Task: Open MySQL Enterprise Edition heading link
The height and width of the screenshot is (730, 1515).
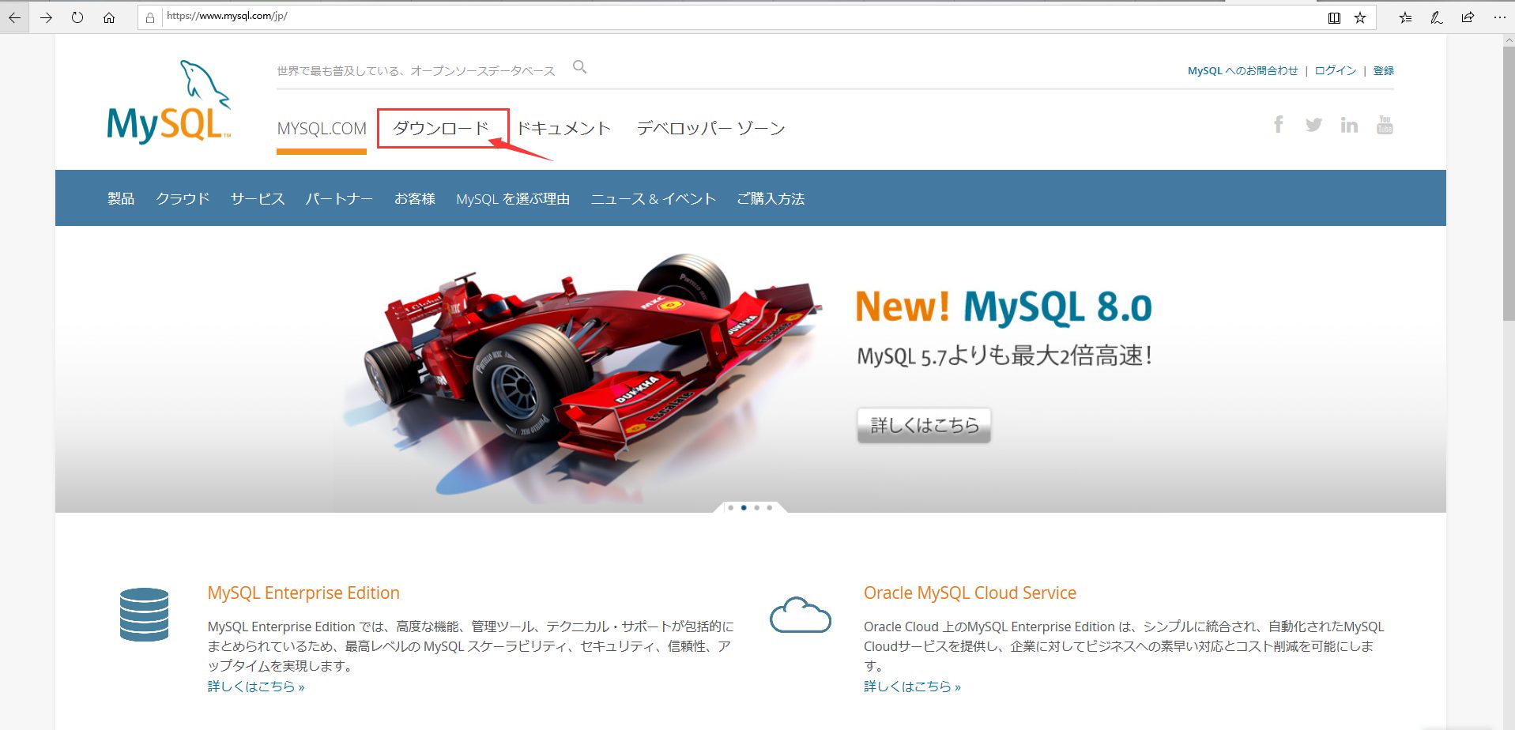Action: [303, 593]
